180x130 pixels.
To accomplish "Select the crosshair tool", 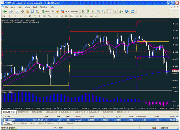I will (9, 16).
